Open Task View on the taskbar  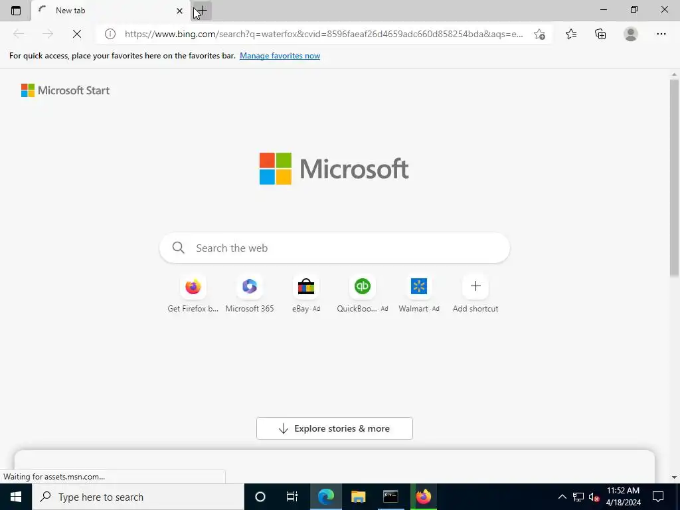[x=292, y=497]
